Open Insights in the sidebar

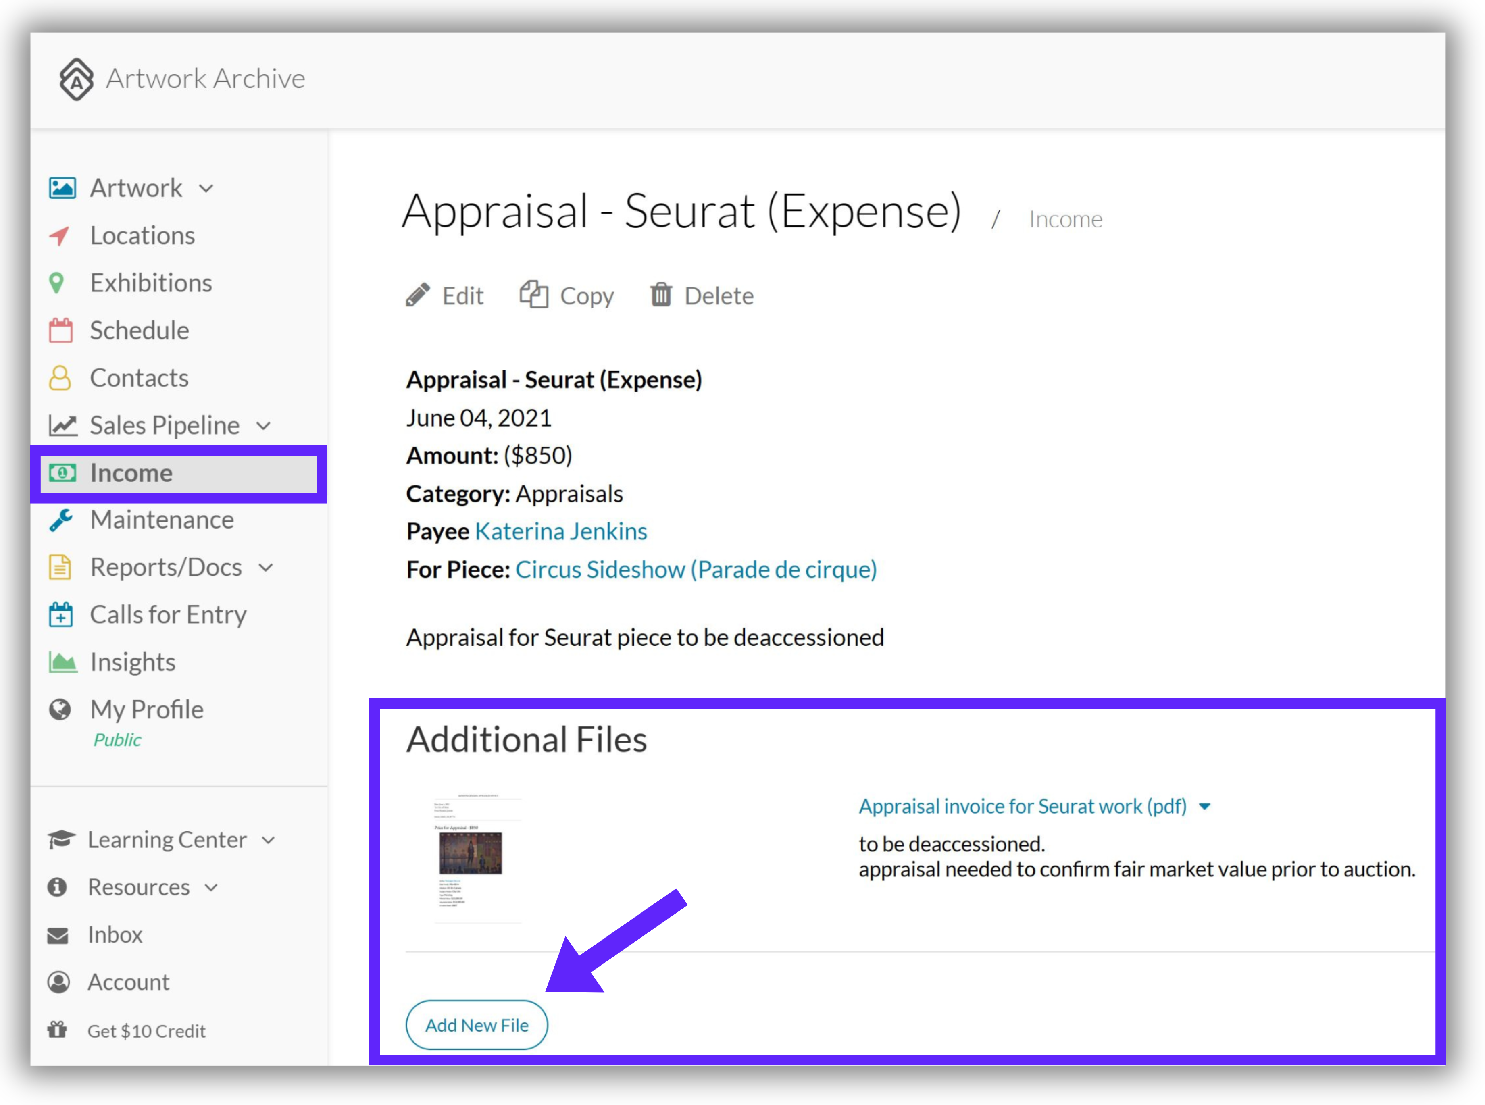coord(132,663)
